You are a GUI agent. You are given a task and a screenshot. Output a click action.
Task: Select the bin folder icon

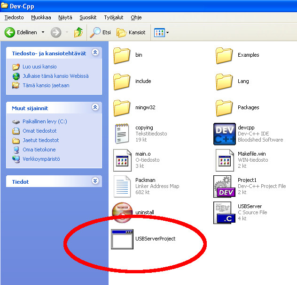point(122,55)
